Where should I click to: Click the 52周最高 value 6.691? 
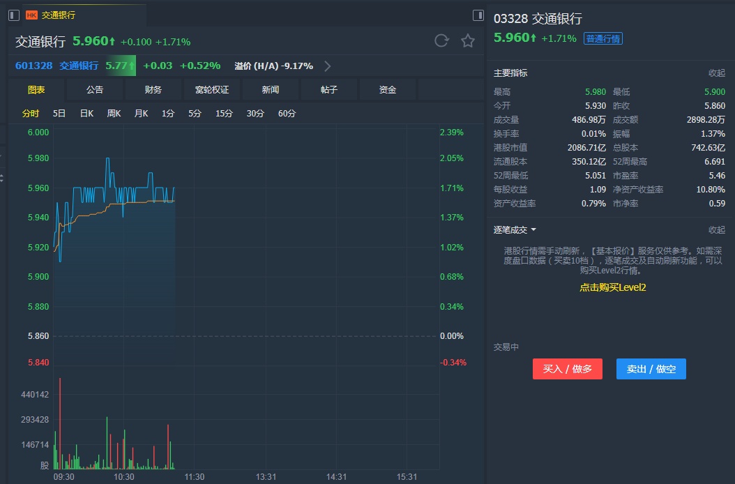714,162
